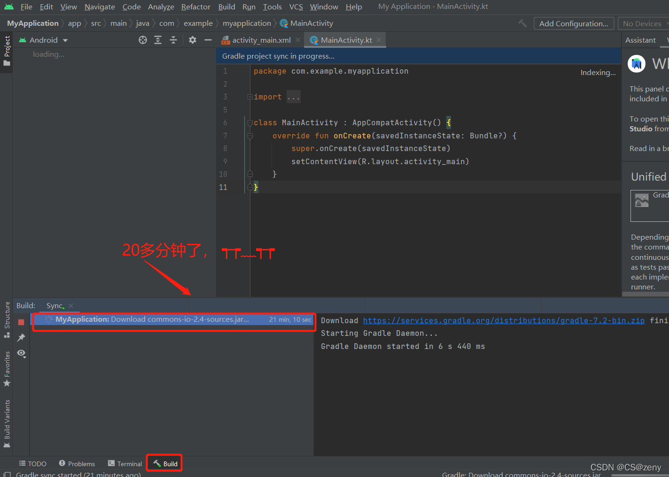
Task: Toggle the Structure tool window
Action: (x=7, y=319)
